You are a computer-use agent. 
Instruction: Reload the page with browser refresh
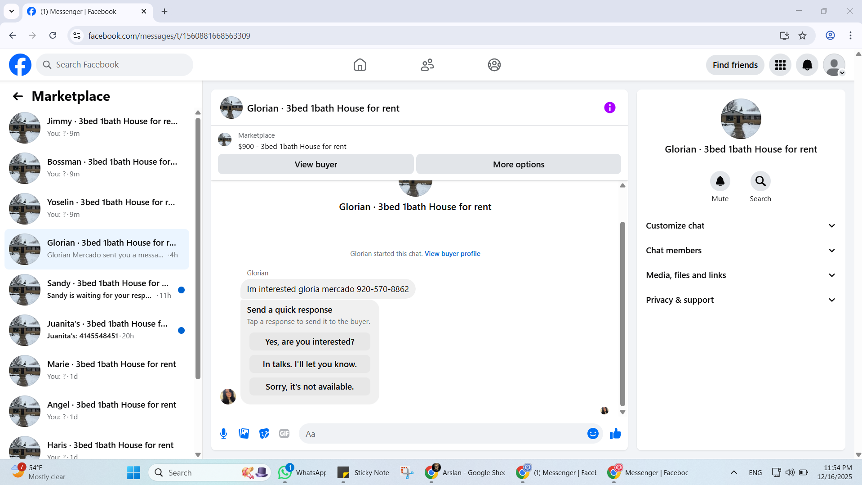tap(53, 36)
